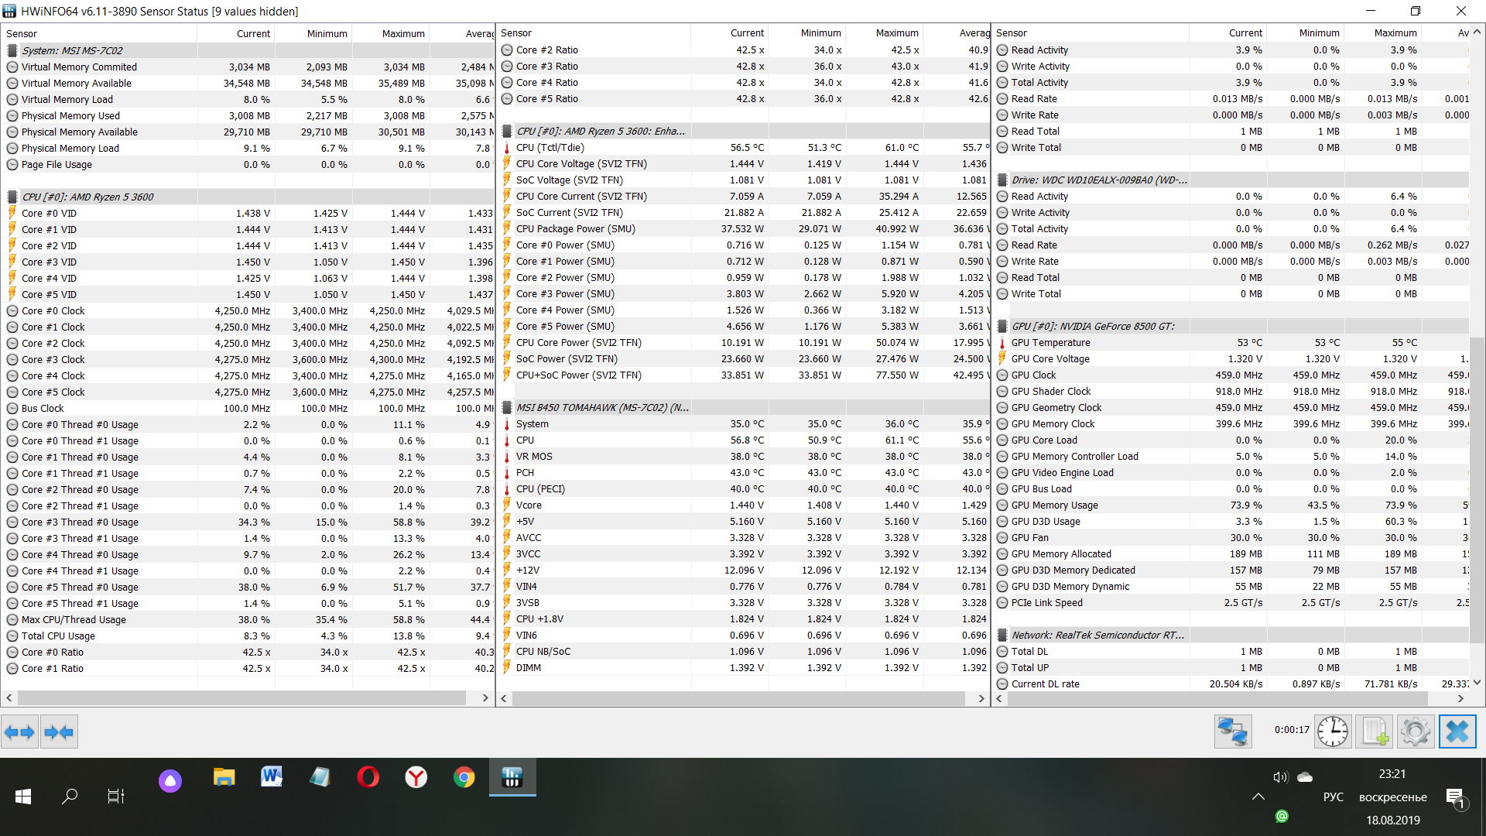This screenshot has width=1486, height=836.
Task: Select the CPU [#0]: AMD Ryzen 5 3600 header
Action: pos(87,197)
